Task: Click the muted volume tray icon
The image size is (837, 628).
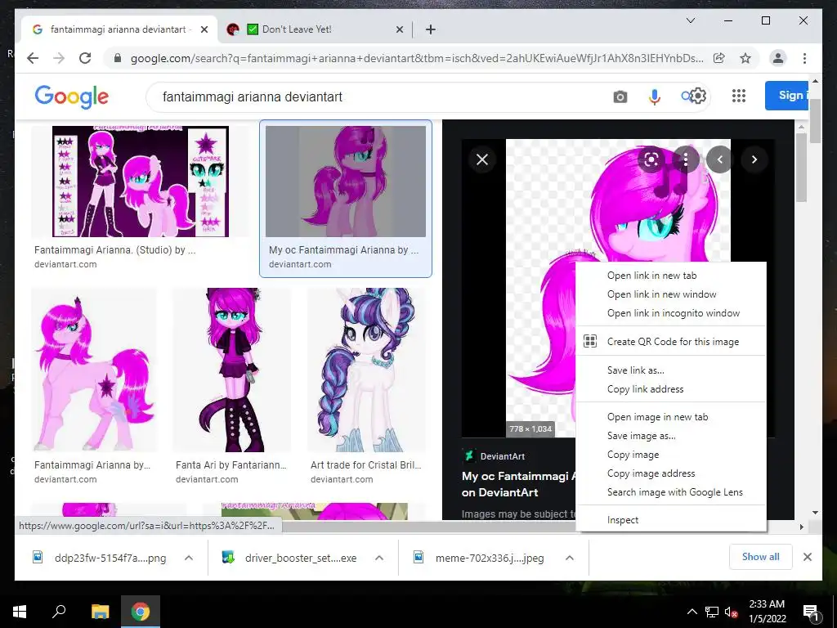Action: click(x=731, y=612)
